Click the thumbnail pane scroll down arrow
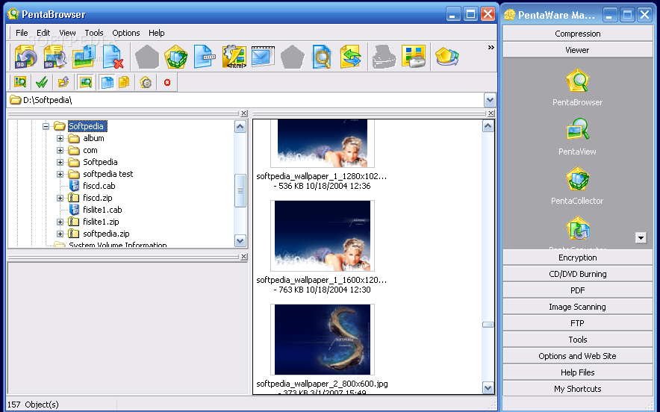The height and width of the screenshot is (412, 660). (488, 387)
